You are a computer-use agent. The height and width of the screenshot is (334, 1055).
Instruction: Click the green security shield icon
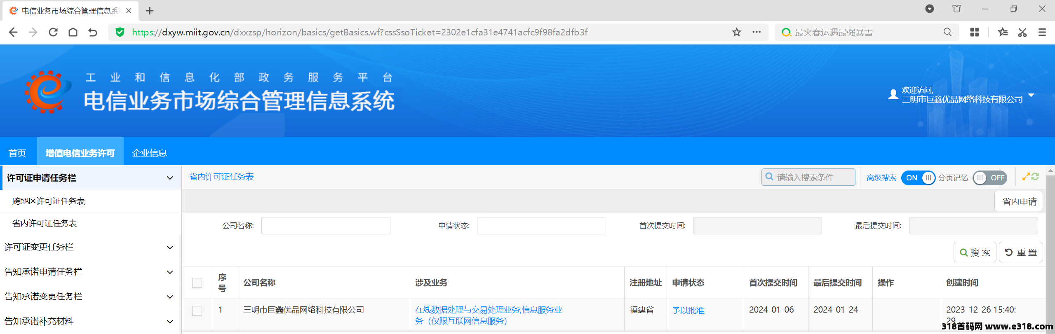pos(120,32)
